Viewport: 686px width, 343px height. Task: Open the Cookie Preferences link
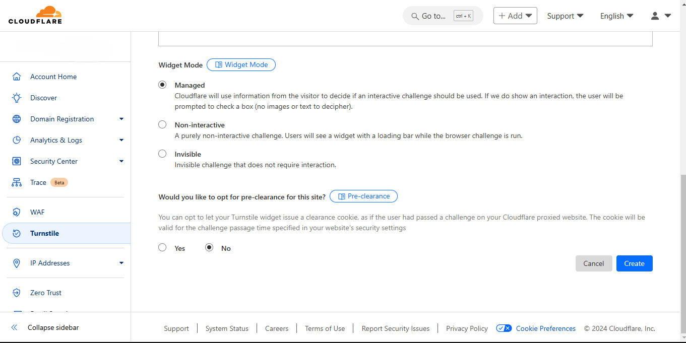[546, 328]
